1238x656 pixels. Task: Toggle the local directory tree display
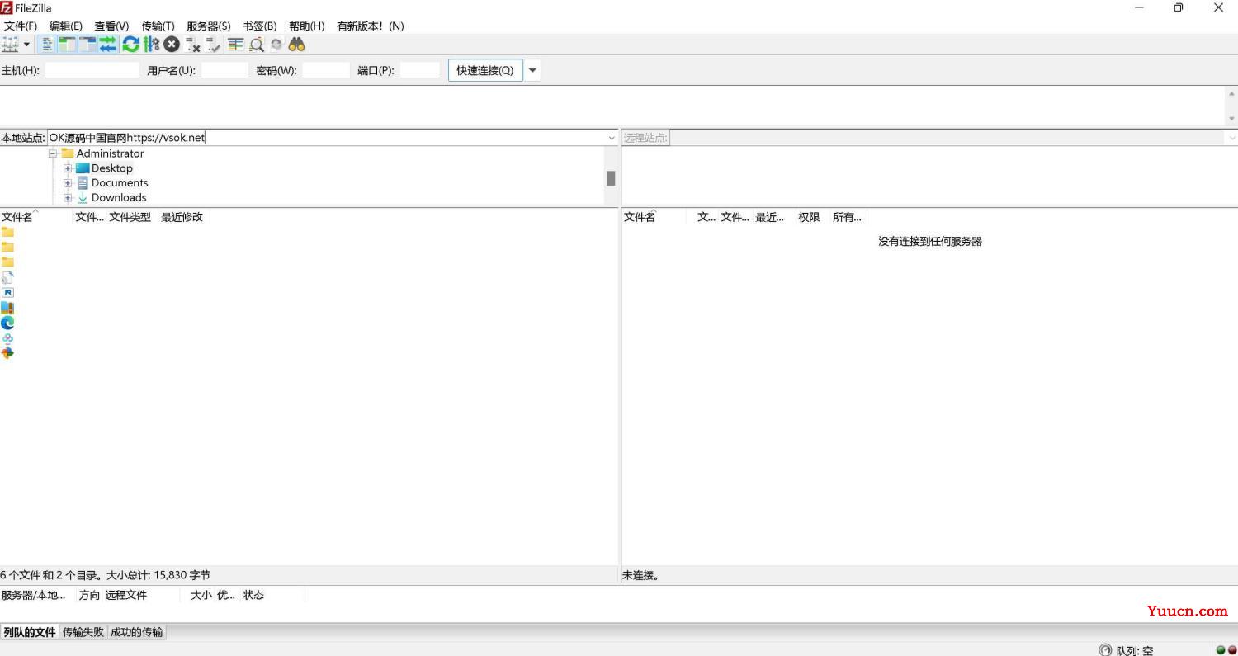(x=67, y=45)
